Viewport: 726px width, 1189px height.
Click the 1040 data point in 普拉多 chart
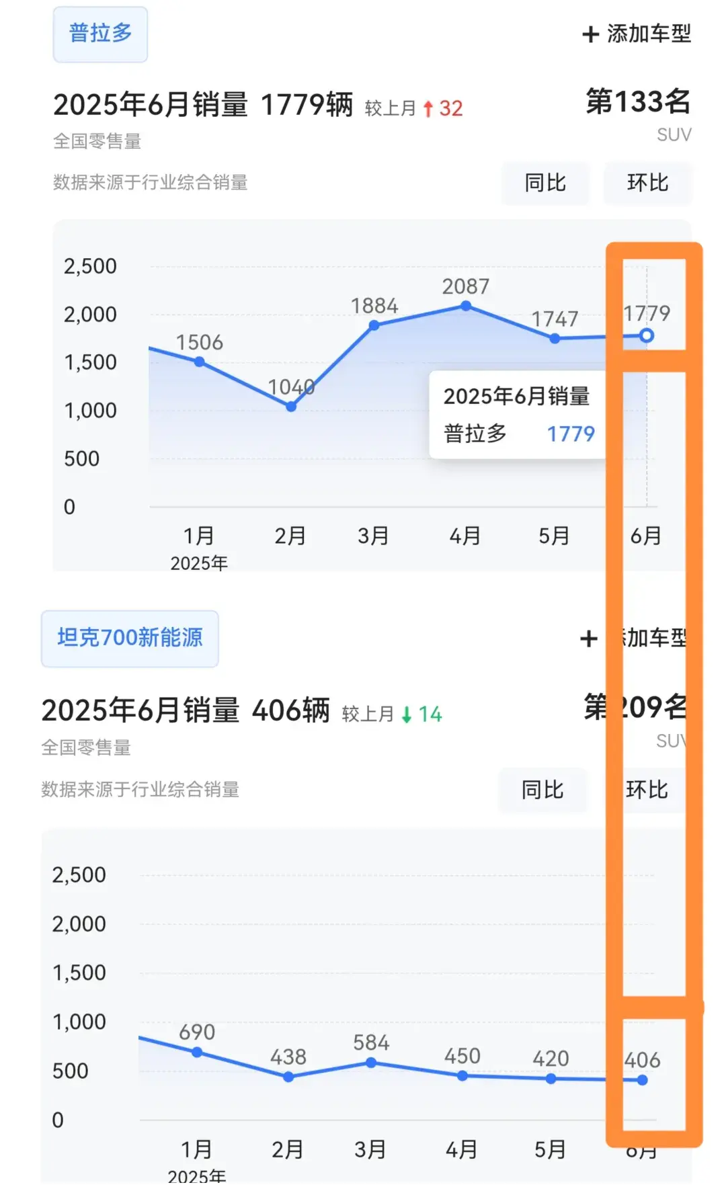(291, 407)
